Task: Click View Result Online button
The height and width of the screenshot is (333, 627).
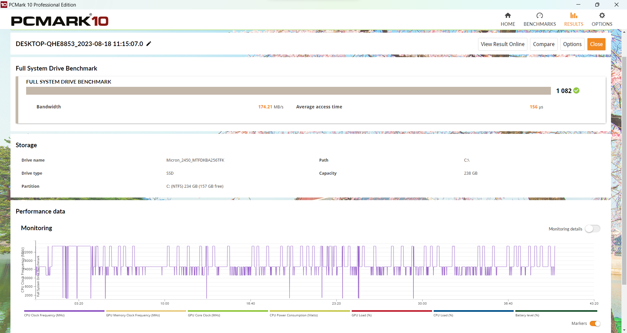Action: [x=503, y=44]
